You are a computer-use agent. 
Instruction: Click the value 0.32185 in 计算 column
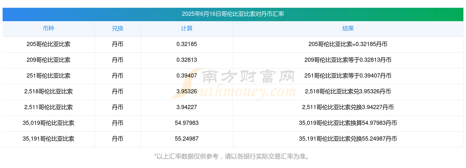click(x=187, y=44)
